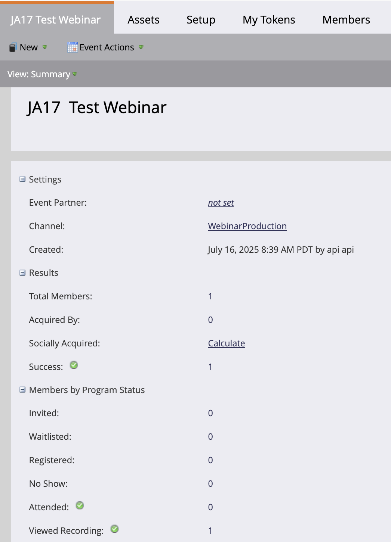Collapse Members by Program Status section
The width and height of the screenshot is (391, 542).
(22, 390)
